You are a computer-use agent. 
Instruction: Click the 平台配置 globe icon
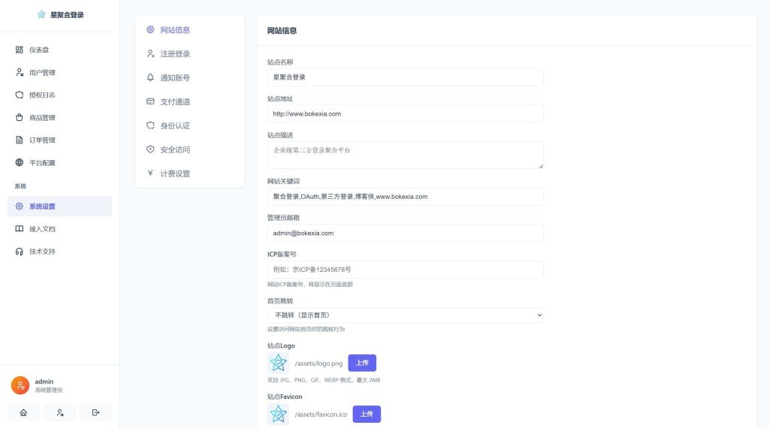[19, 162]
